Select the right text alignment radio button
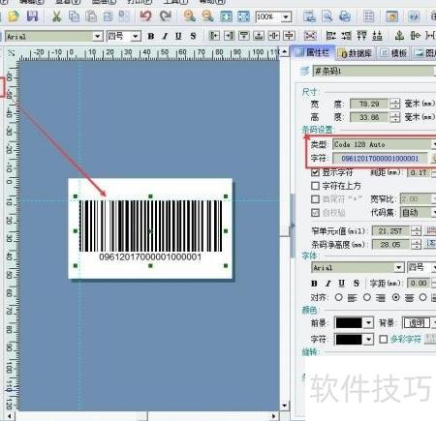436x421 pixels. pyautogui.click(x=367, y=297)
